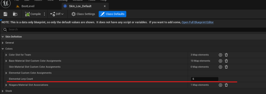
Task: Edit the Elemental Lerp Count value
Action: (205, 79)
